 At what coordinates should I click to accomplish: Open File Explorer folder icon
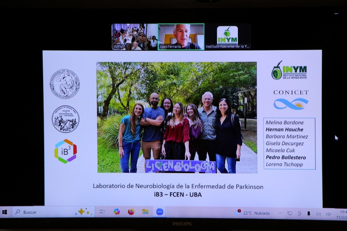tap(145, 212)
